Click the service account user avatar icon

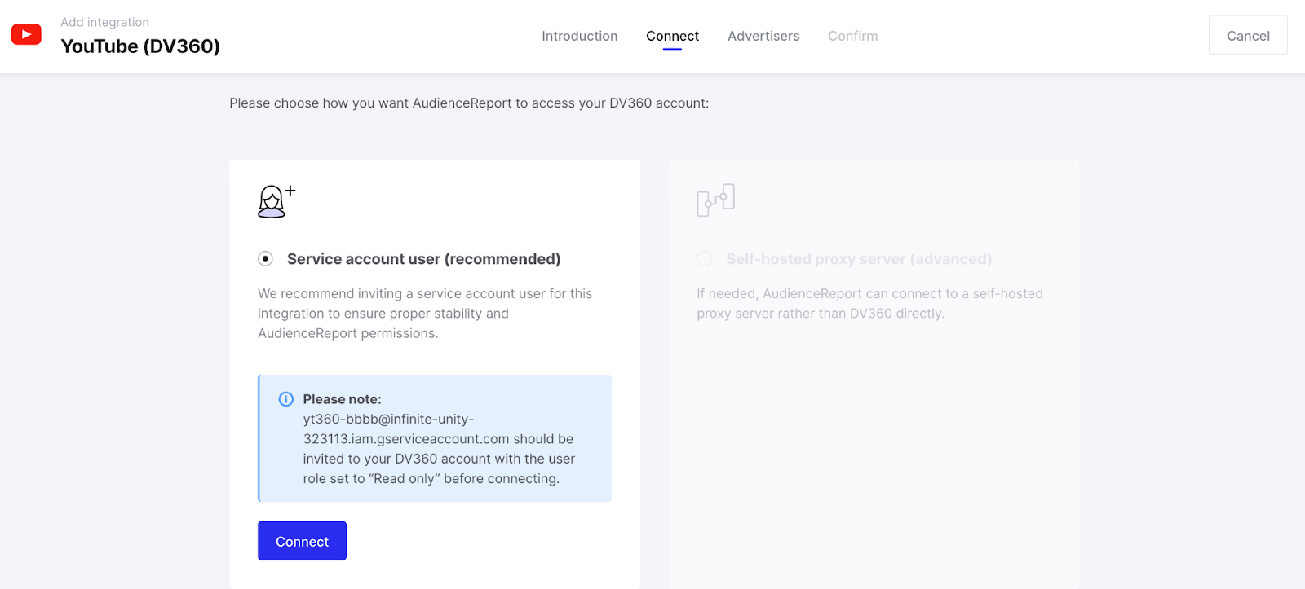276,201
